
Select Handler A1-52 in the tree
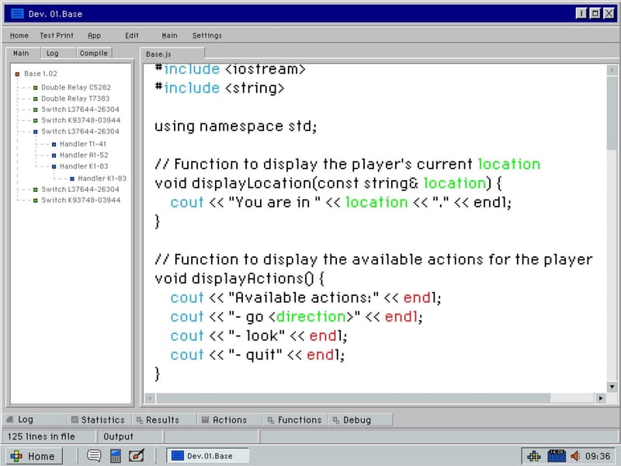[83, 155]
